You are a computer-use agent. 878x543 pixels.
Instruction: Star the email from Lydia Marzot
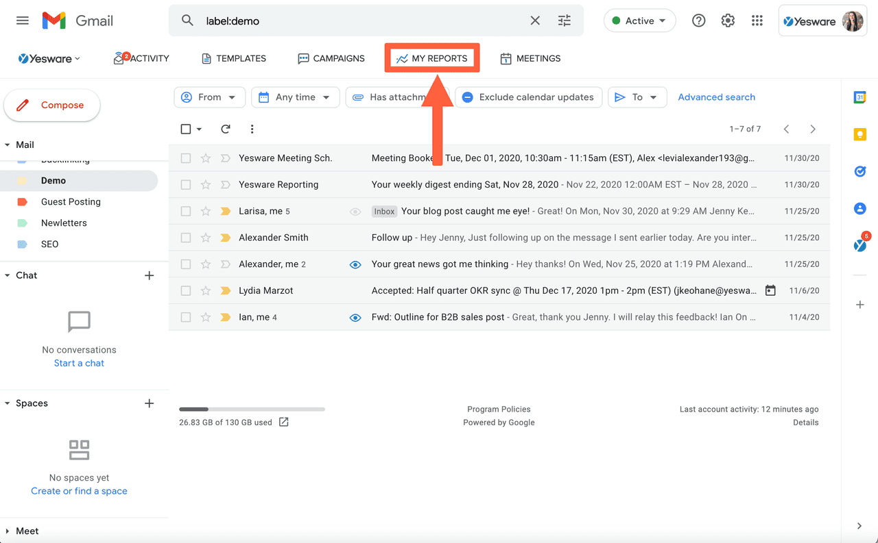click(x=205, y=290)
